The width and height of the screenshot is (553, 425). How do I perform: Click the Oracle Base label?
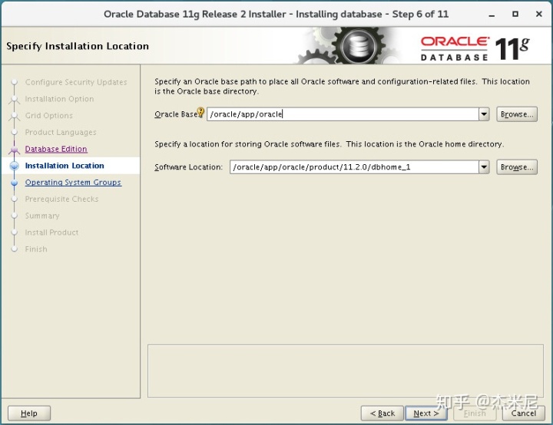pos(176,114)
